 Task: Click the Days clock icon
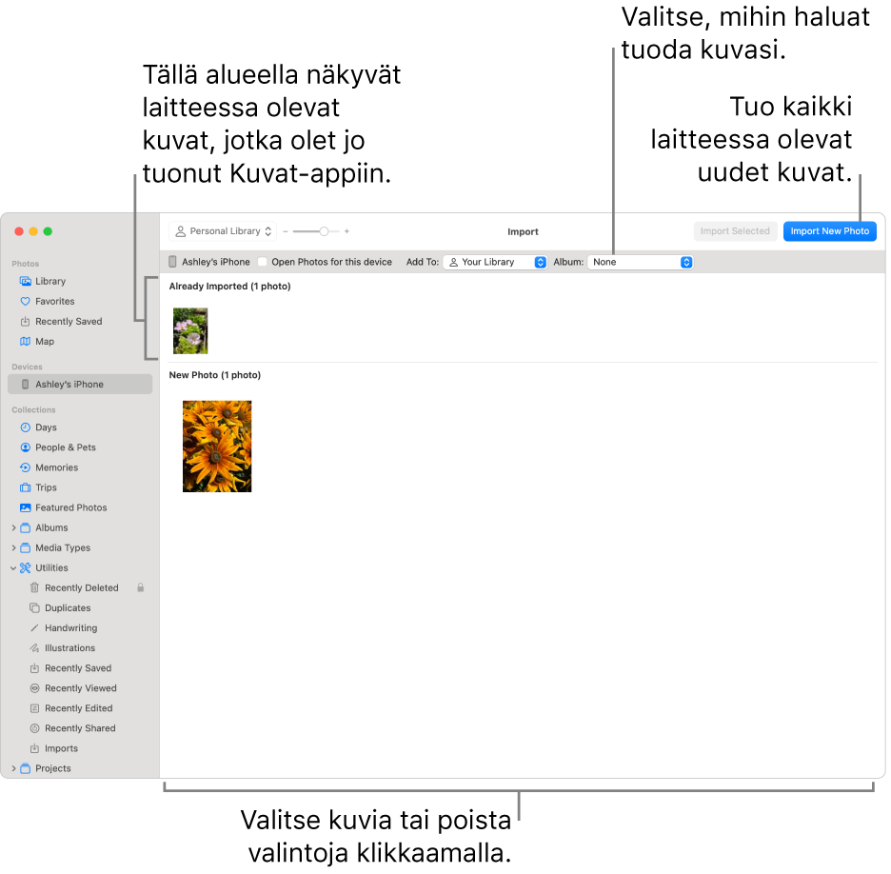[25, 429]
